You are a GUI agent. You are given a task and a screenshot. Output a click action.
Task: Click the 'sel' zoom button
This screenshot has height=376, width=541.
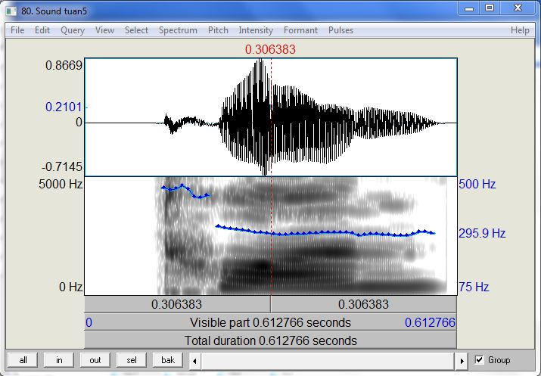tap(132, 360)
